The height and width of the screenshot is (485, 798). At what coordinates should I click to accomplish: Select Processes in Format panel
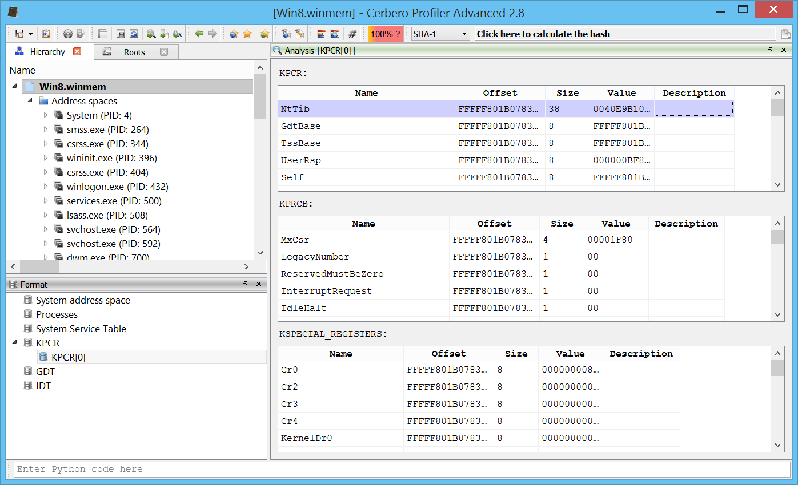click(x=57, y=314)
